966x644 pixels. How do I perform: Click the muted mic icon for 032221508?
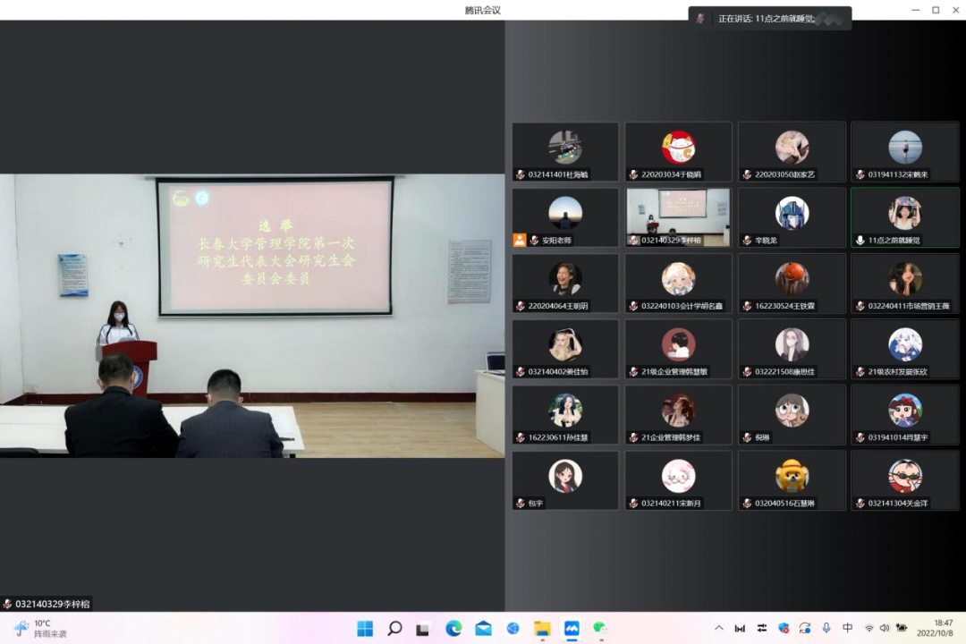747,371
